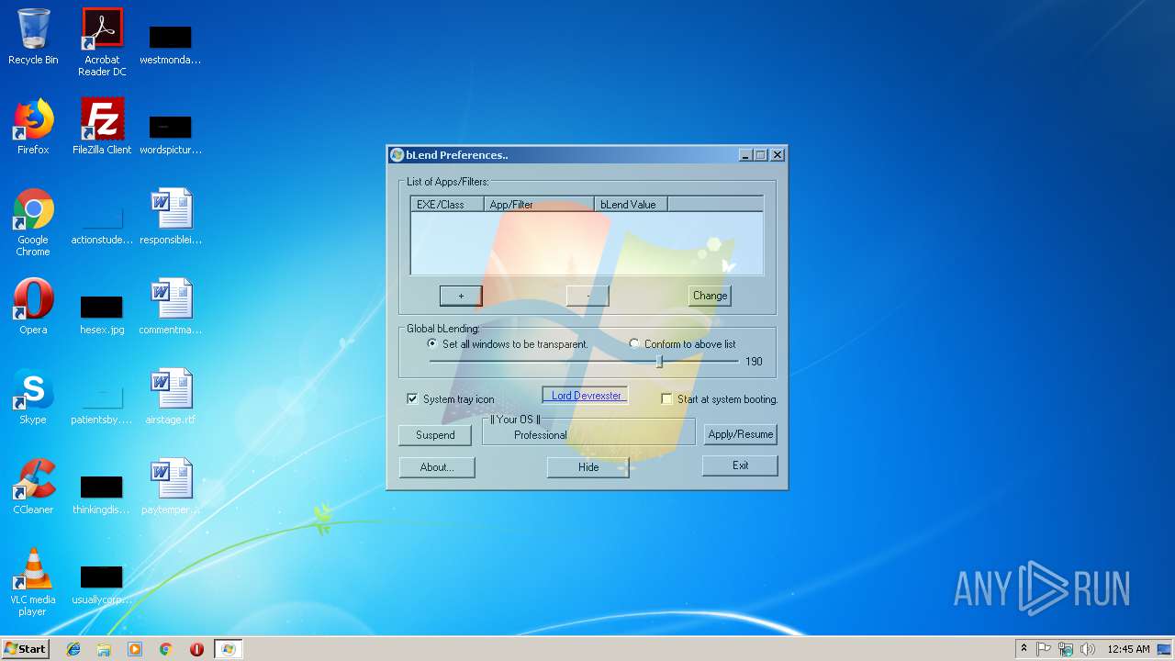Image resolution: width=1175 pixels, height=661 pixels.
Task: Click the Change button
Action: [x=710, y=296]
